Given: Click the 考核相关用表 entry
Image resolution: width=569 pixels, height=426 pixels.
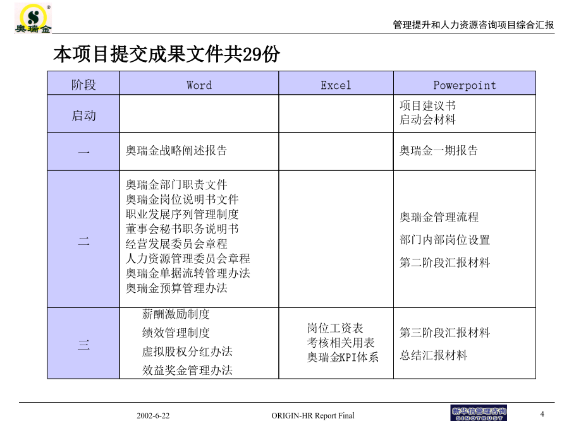Looking at the screenshot, I should click(341, 343).
